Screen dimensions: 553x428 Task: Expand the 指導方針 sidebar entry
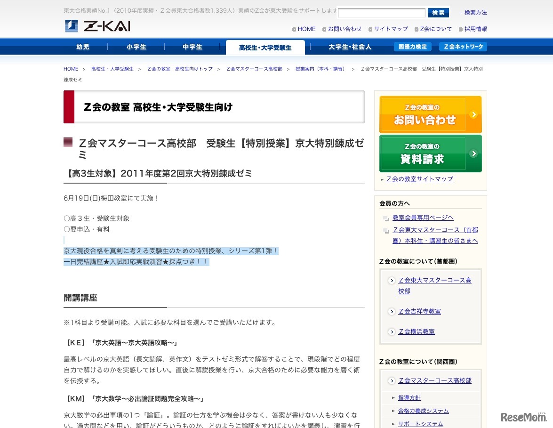(x=409, y=397)
